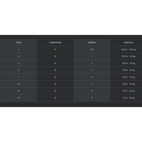Screen dimensions: 142x142
Task: Click the PORTATA column header
Action: click(128, 43)
